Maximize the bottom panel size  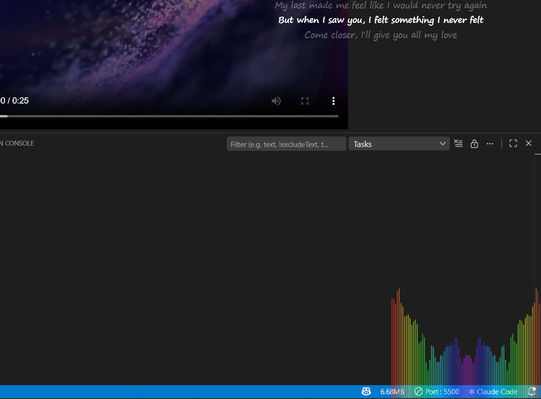513,144
